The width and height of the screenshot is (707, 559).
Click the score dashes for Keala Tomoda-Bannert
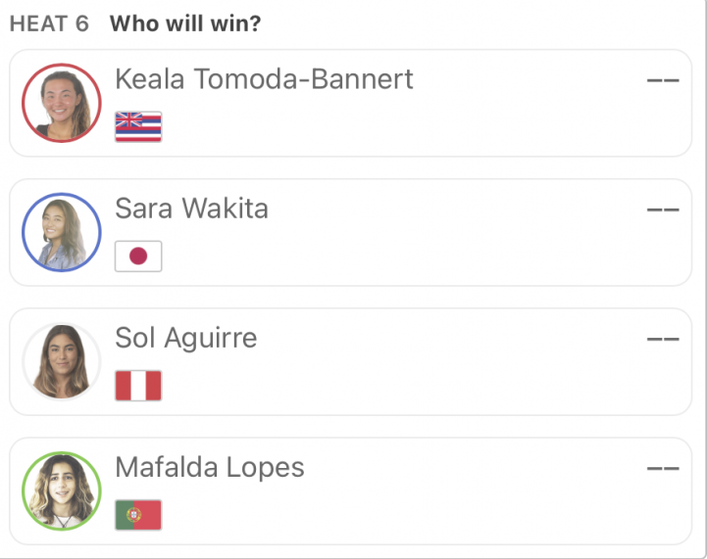pyautogui.click(x=663, y=80)
